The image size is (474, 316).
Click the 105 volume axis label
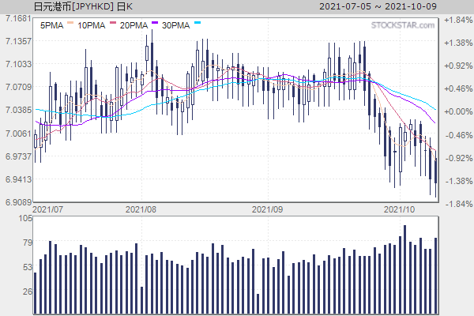24,218
